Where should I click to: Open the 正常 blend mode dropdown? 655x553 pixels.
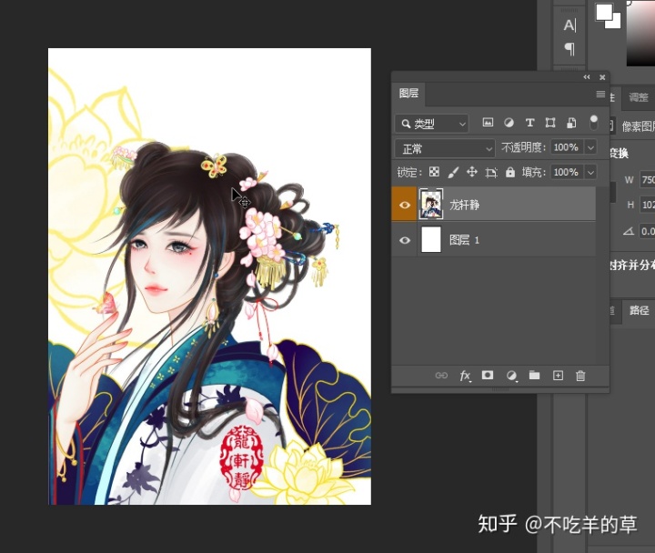click(x=445, y=148)
